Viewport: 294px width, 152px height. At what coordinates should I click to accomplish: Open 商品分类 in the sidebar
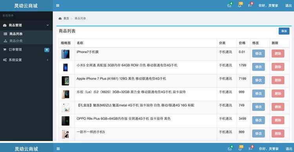pos(16,41)
